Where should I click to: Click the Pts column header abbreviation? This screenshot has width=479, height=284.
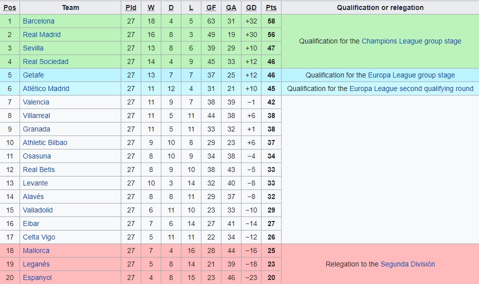coord(271,7)
